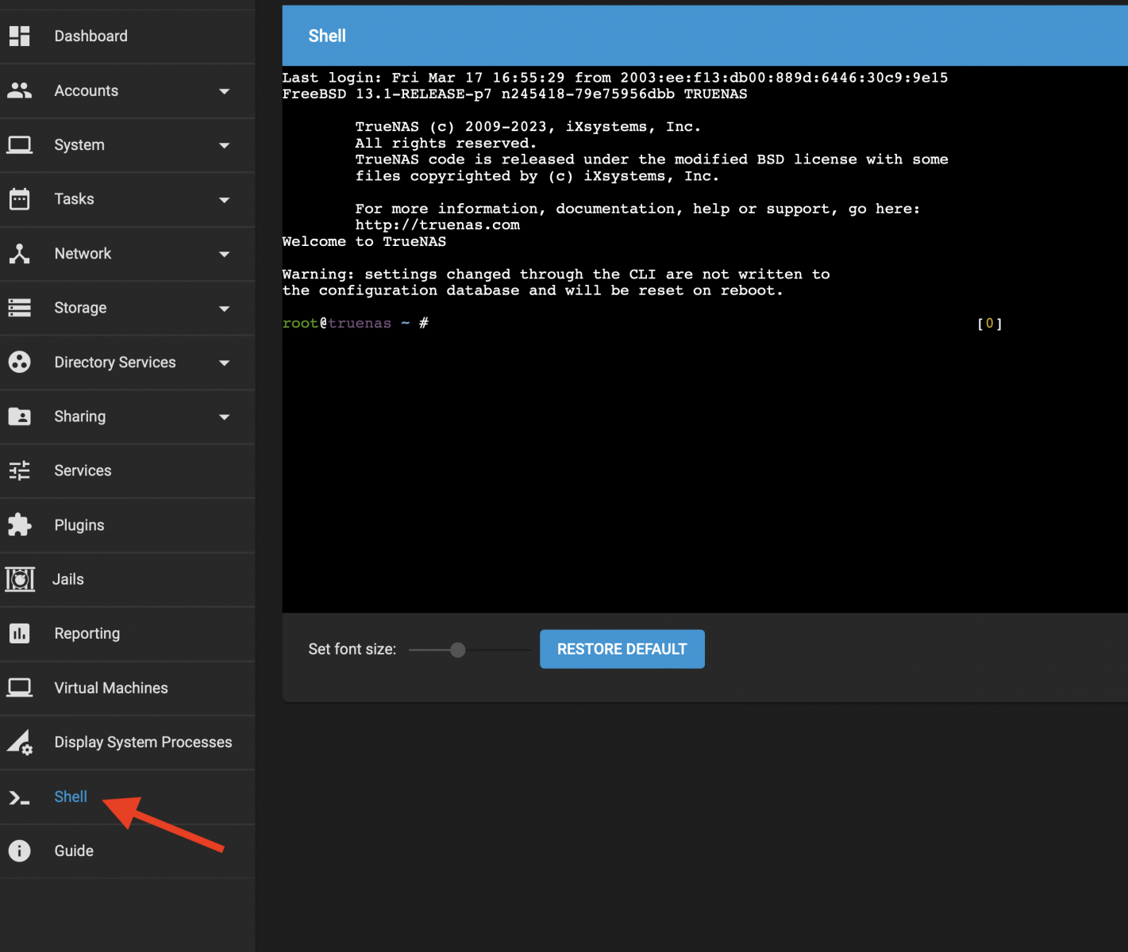Click the Shell prompt icon
The image size is (1128, 952).
(x=19, y=797)
